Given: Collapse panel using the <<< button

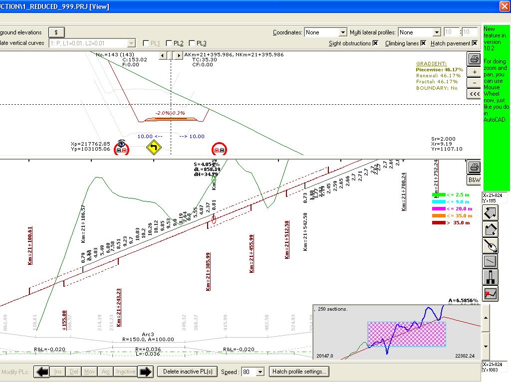Looking at the screenshot, I should coord(474,94).
